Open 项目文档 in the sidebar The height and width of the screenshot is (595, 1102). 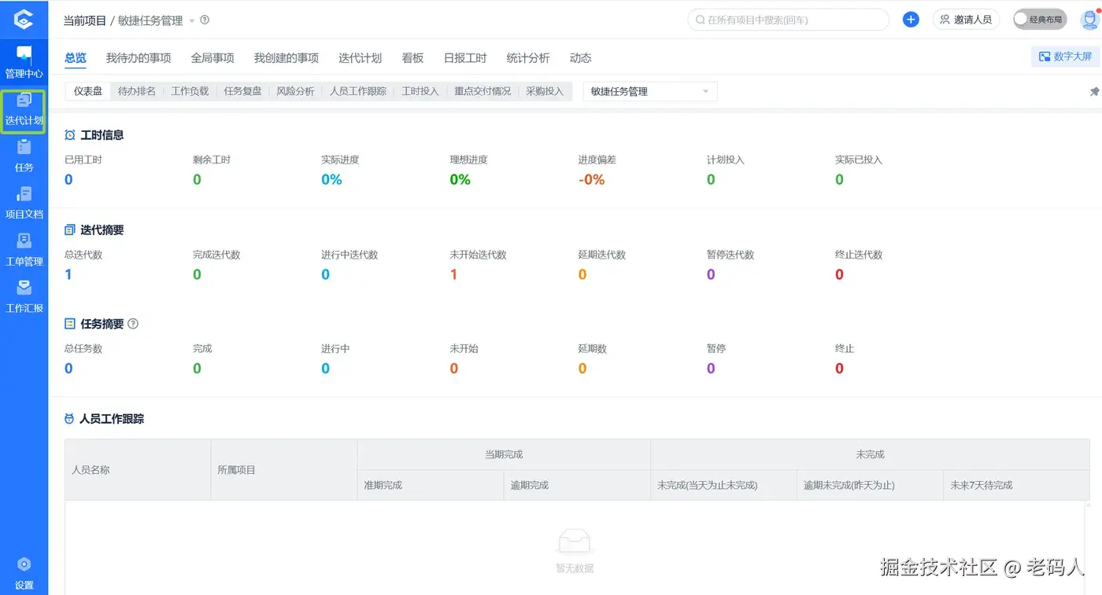coord(24,203)
